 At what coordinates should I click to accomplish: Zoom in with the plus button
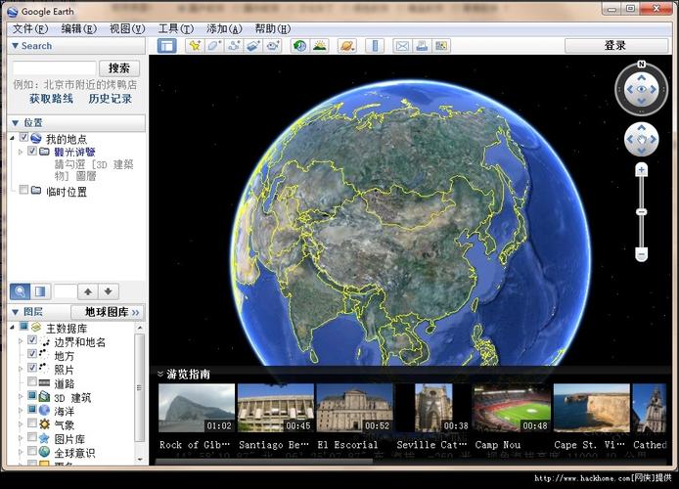[641, 170]
